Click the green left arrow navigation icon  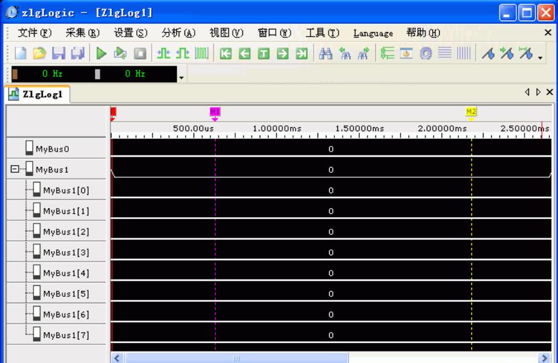click(x=244, y=54)
